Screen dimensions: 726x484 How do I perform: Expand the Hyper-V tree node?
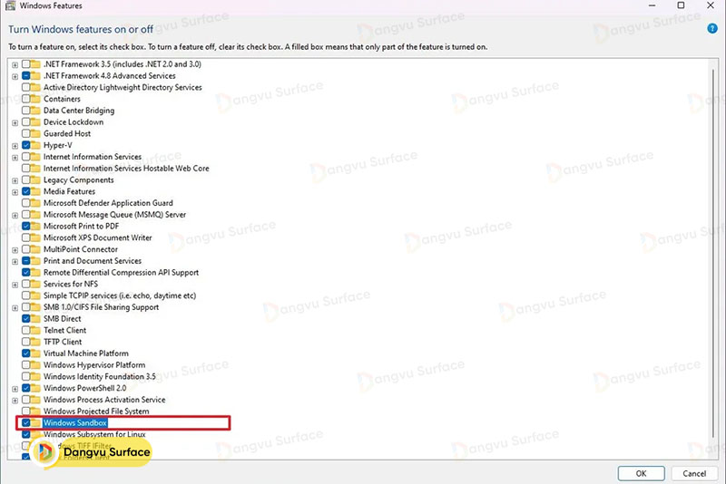point(15,146)
